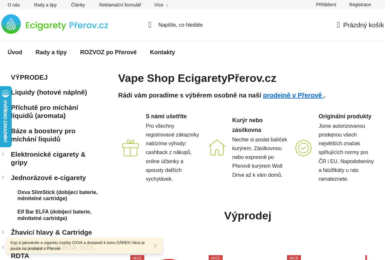Open Reklamační formulář
This screenshot has height=260, width=390.
(x=120, y=5)
